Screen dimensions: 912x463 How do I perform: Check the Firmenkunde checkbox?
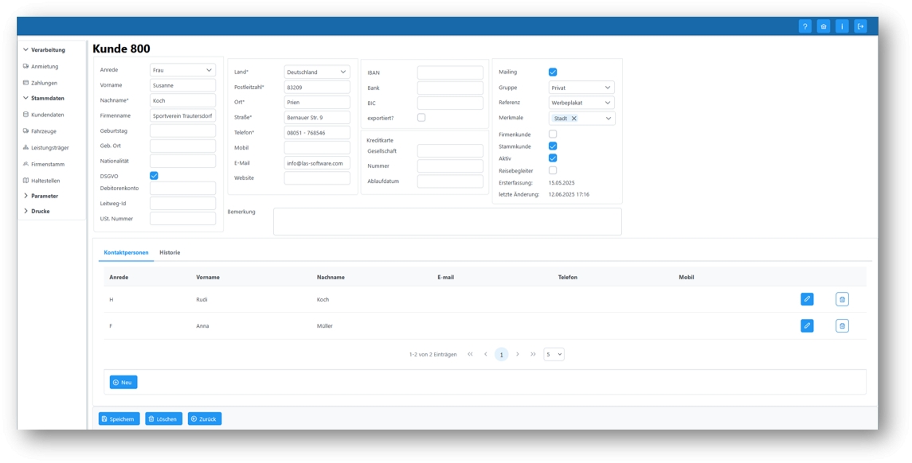click(x=553, y=134)
